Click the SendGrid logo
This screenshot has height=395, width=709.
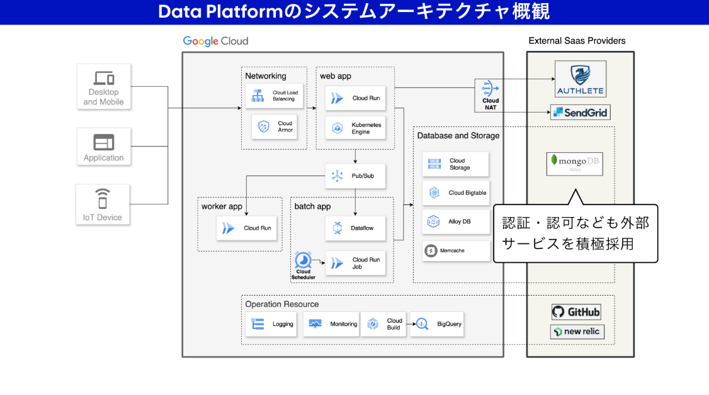pyautogui.click(x=580, y=113)
